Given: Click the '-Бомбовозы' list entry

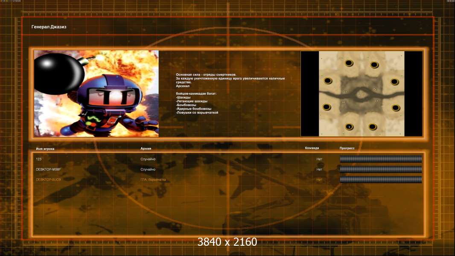Looking at the screenshot, I should click(186, 105).
